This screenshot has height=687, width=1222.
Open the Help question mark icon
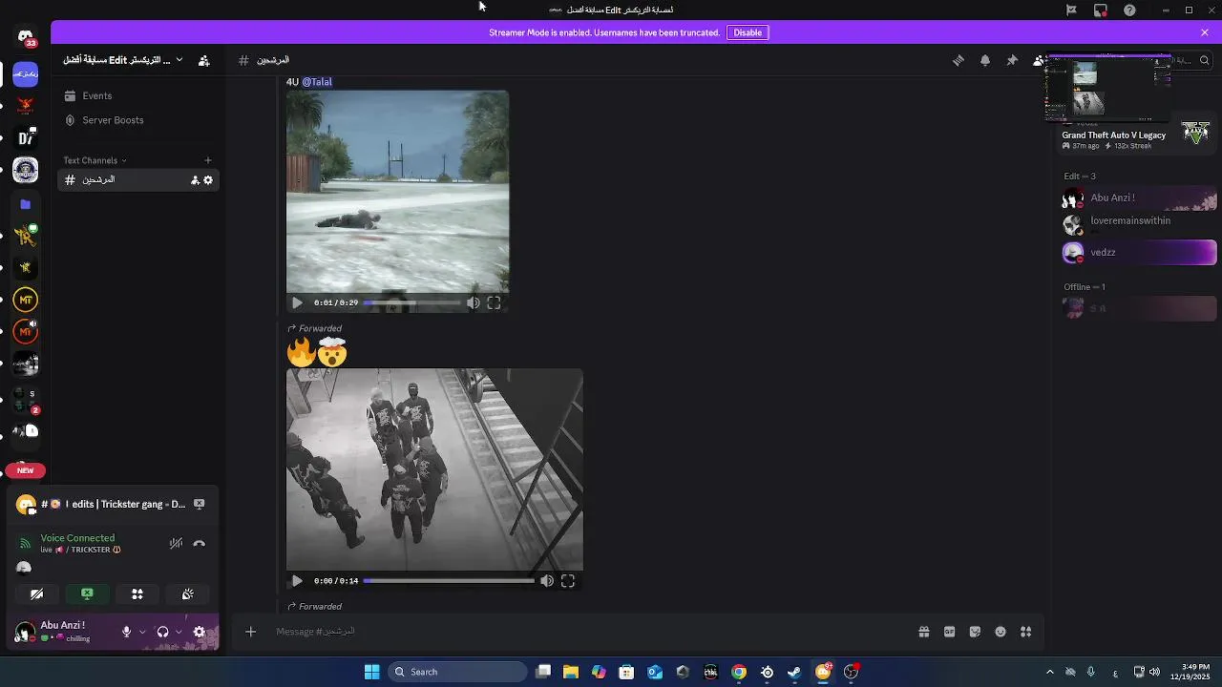[x=1130, y=10]
